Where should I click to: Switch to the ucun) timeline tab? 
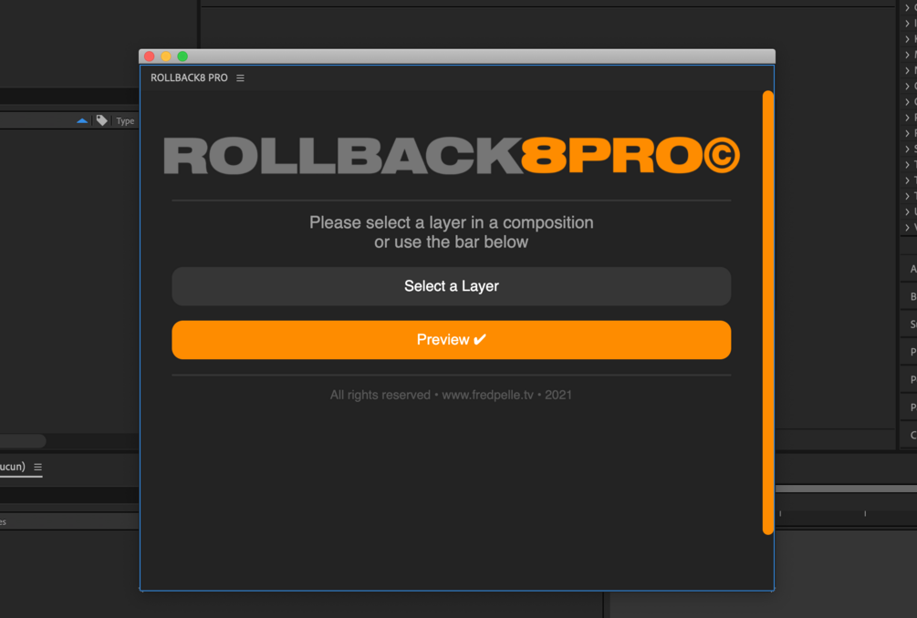click(12, 467)
